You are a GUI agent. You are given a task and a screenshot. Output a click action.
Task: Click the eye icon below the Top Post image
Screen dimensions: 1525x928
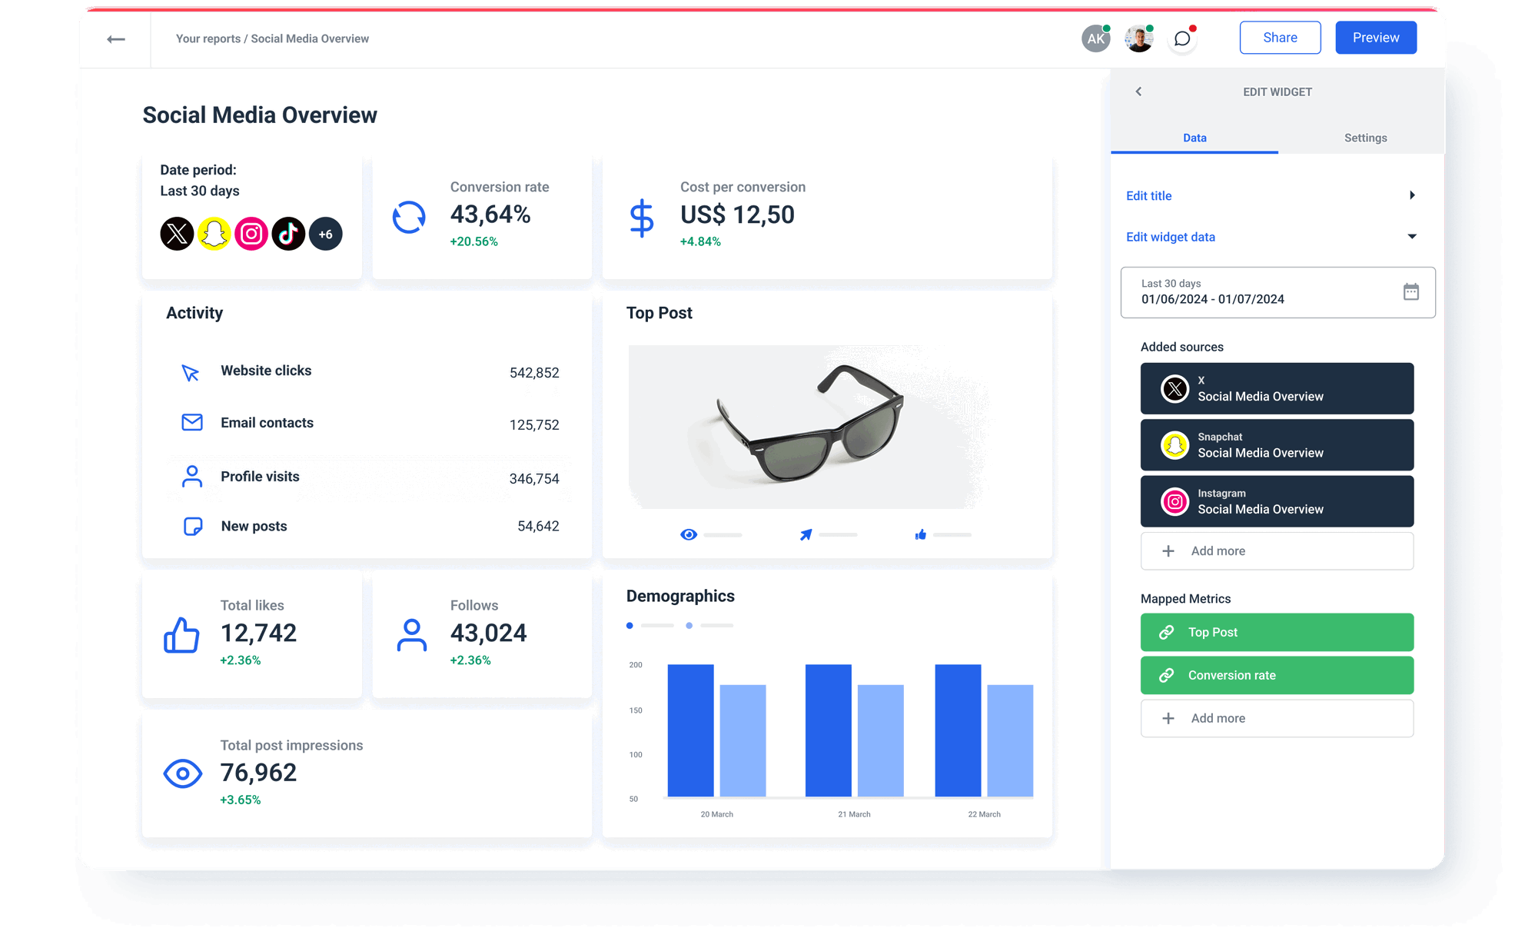[689, 534]
